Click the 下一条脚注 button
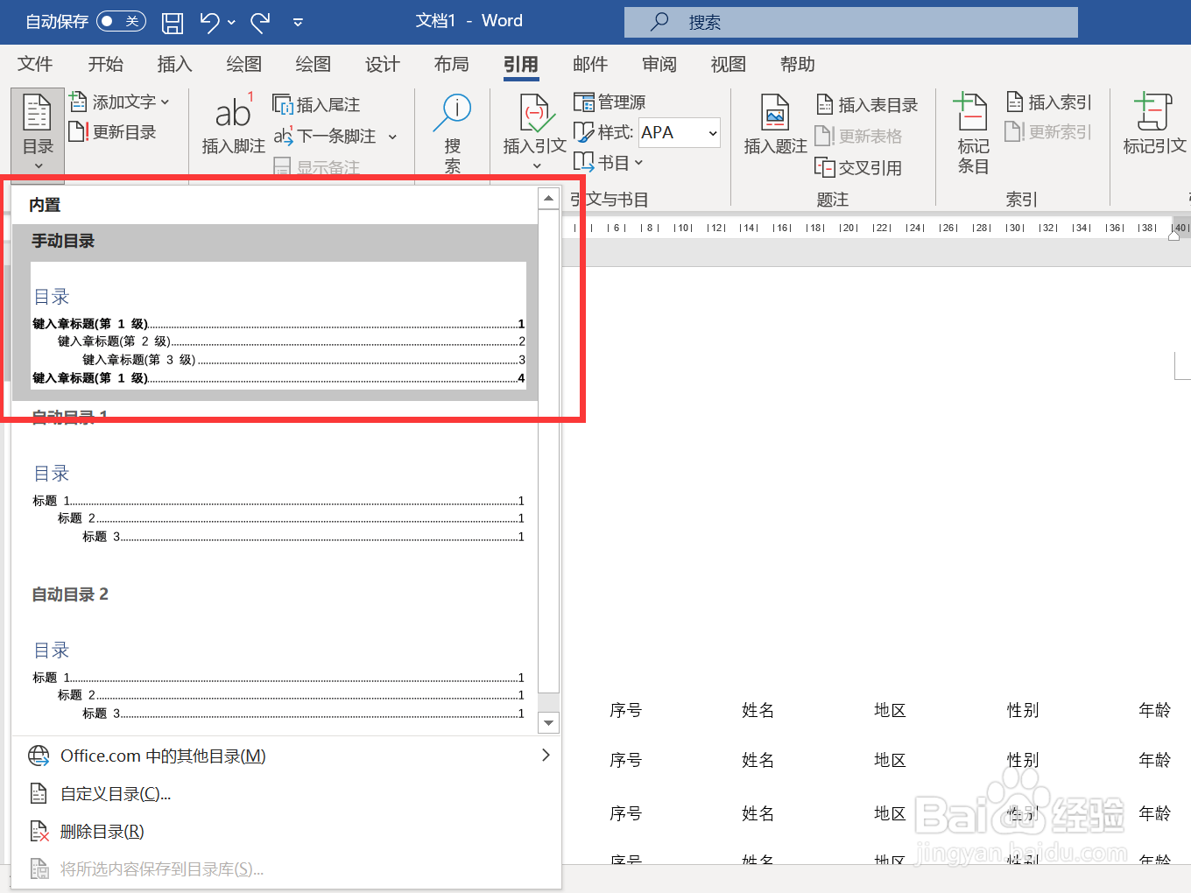 [x=325, y=136]
